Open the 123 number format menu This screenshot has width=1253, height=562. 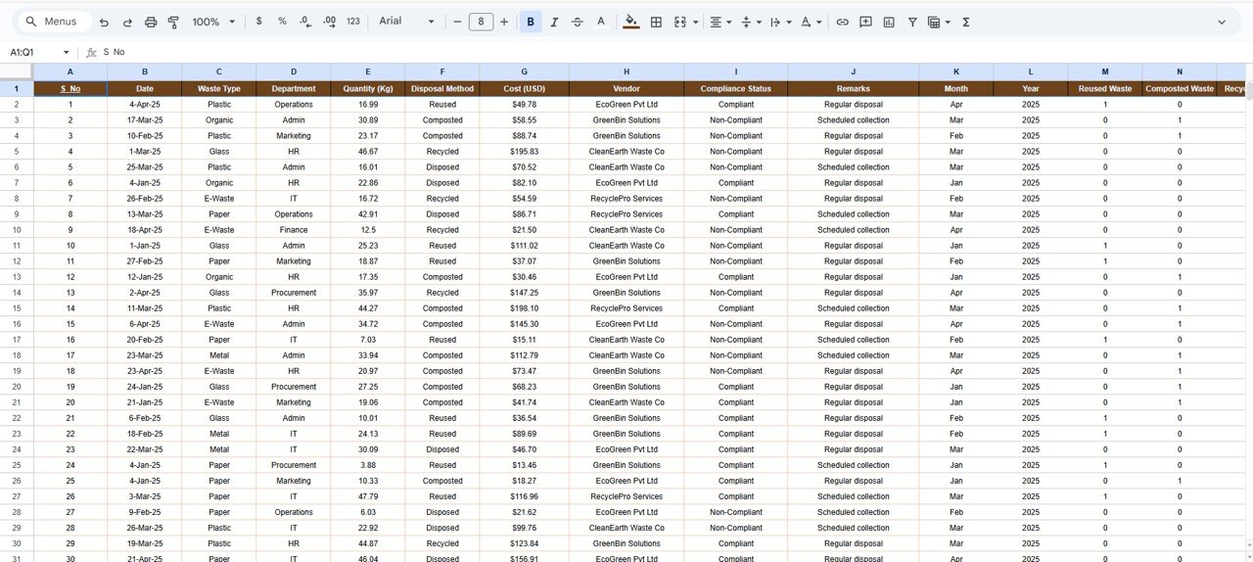pos(353,22)
